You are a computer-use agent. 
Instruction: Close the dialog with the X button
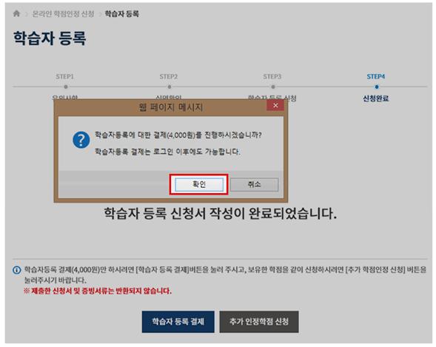(275, 105)
